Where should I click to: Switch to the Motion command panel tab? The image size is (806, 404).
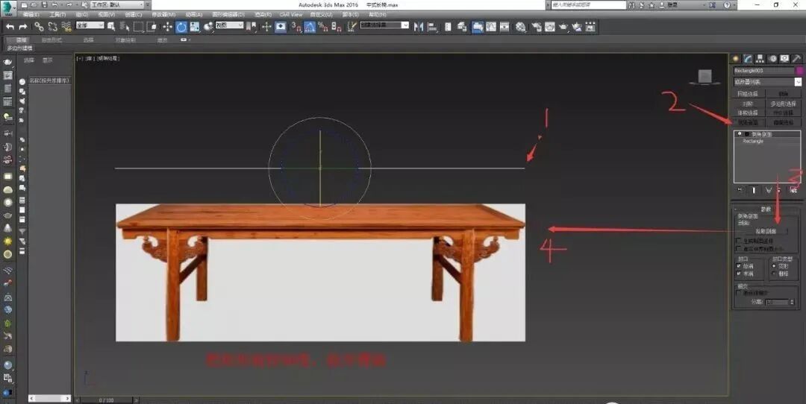coord(772,59)
